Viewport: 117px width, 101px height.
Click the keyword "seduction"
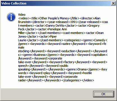pos(68,51)
